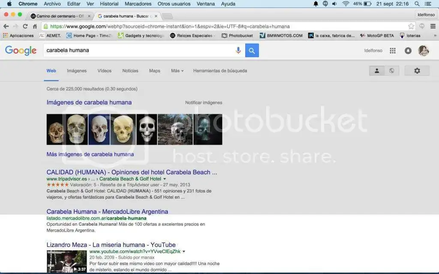This screenshot has height=274, width=439.
Task: Switch to Camino del centenario tab
Action: 60,16
